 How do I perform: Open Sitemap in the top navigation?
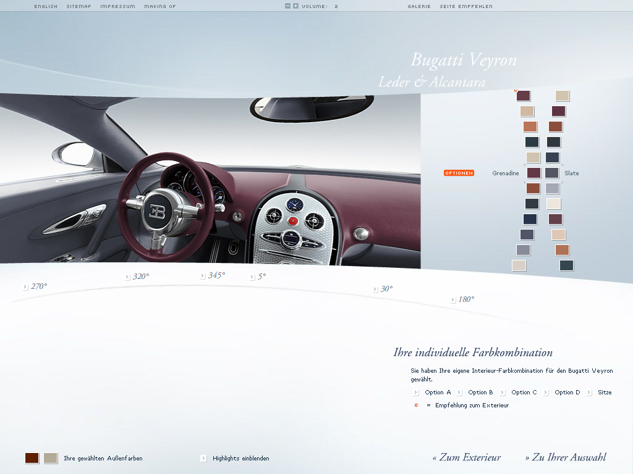point(79,6)
